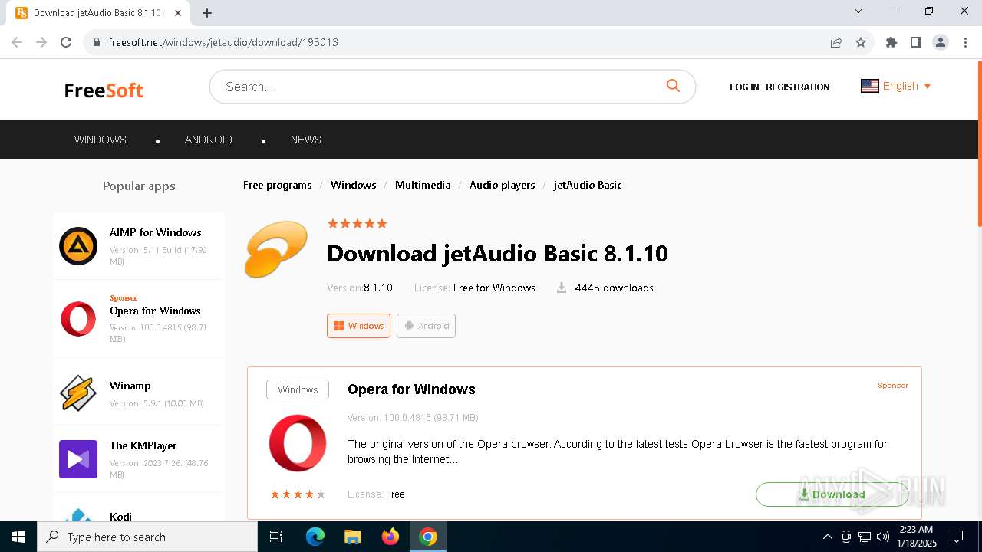
Task: Click the five-star rating above title
Action: pos(357,223)
